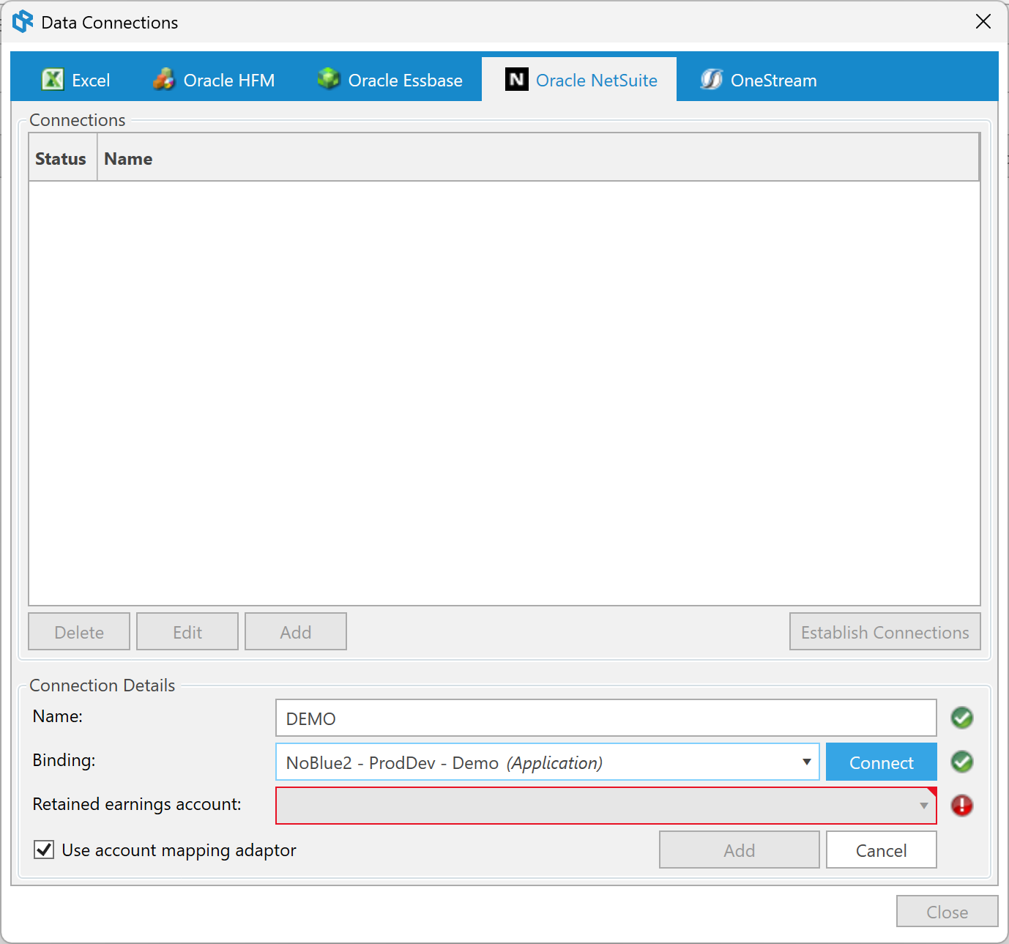Switch to the Oracle HFM tab

pyautogui.click(x=214, y=79)
